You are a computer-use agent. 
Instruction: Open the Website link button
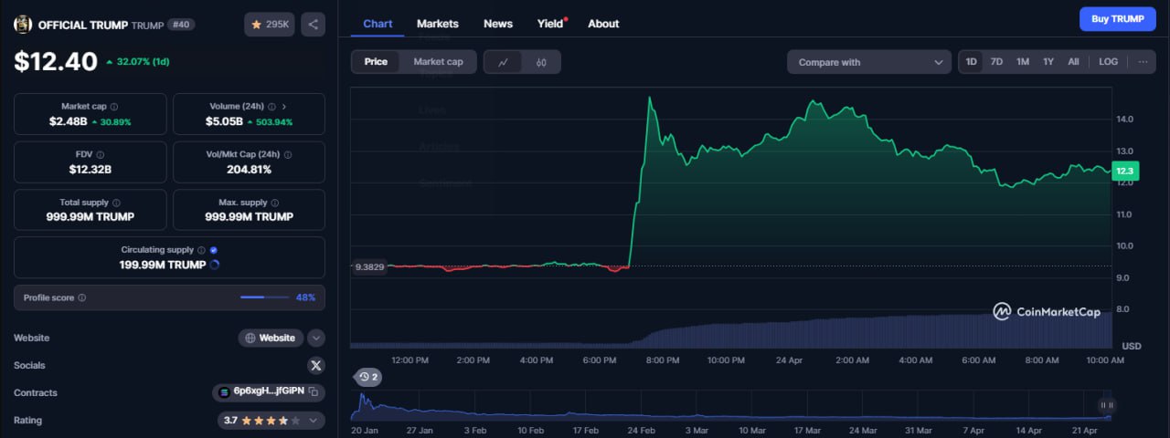[x=271, y=338]
